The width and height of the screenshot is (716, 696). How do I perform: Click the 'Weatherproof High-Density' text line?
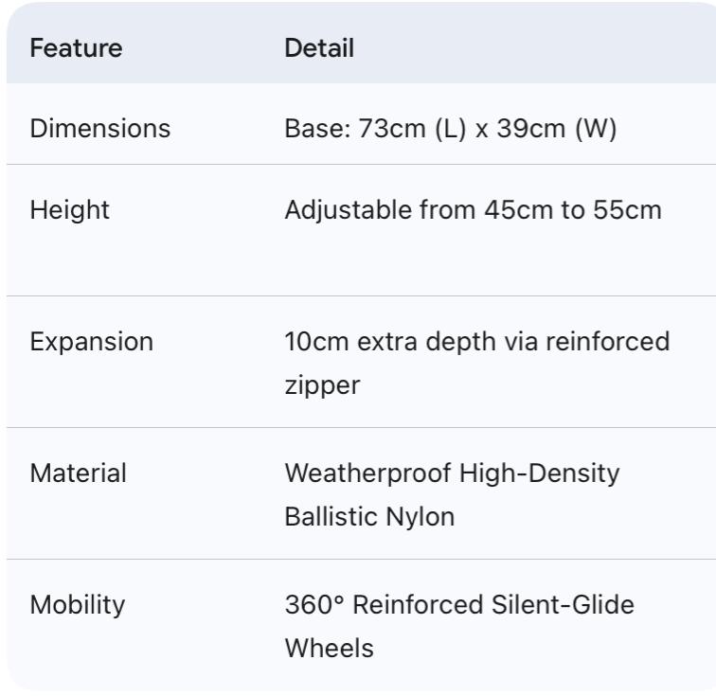(452, 473)
